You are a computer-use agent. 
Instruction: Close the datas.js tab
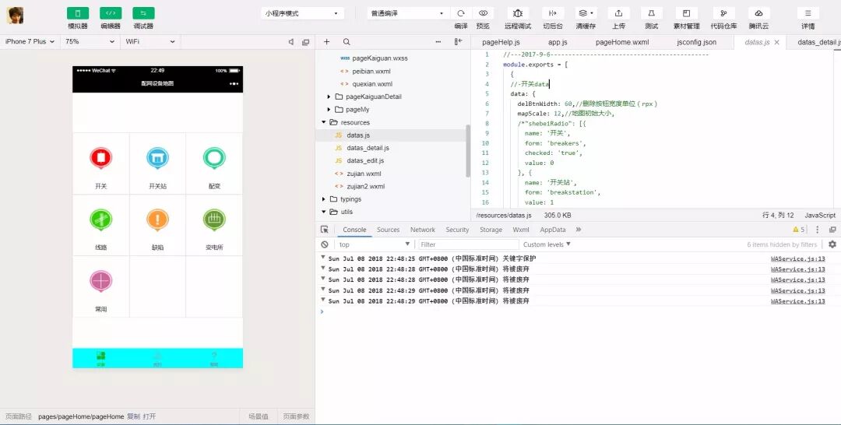pos(776,42)
